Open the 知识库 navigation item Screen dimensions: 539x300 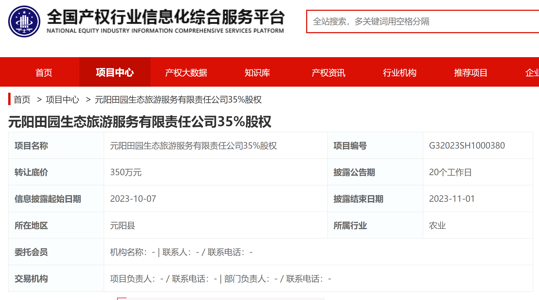coord(257,72)
